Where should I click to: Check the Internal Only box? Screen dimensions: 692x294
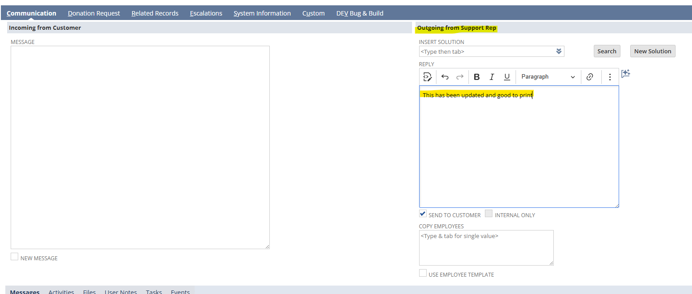pyautogui.click(x=488, y=214)
